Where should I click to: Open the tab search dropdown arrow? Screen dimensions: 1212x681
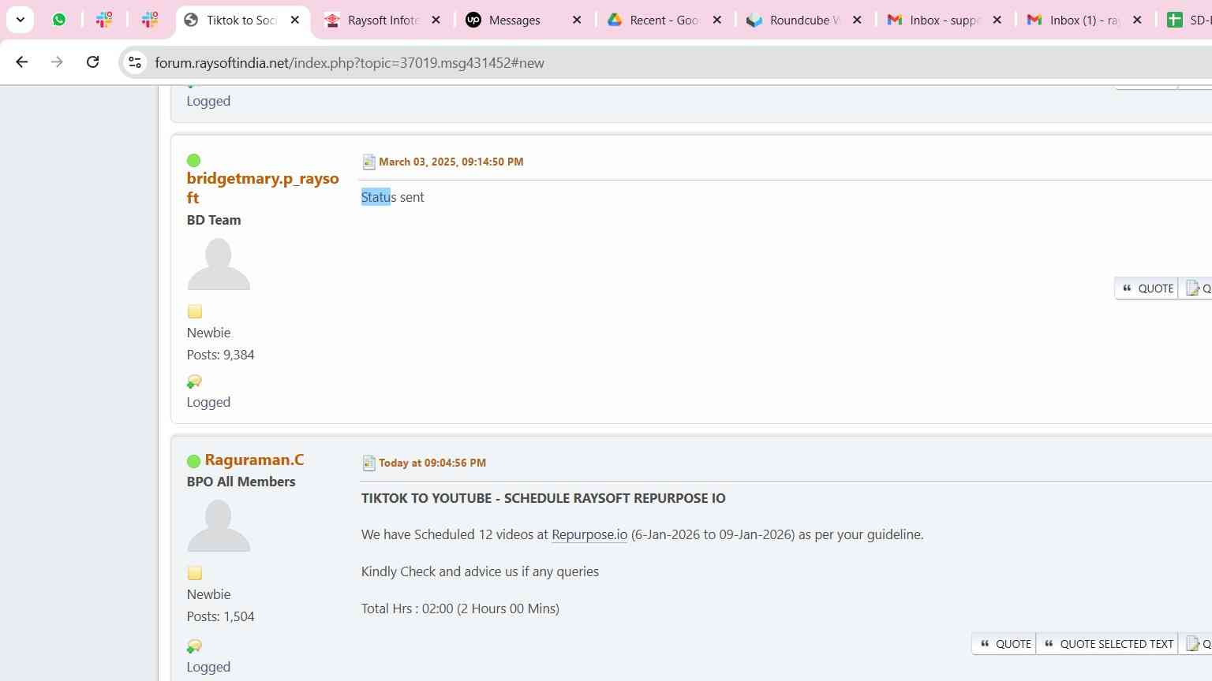[21, 20]
